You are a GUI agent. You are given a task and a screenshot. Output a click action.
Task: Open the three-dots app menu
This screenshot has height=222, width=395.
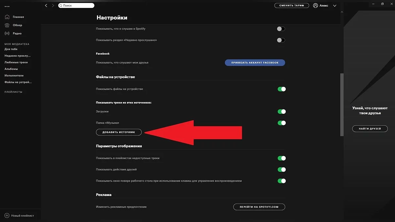(7, 6)
